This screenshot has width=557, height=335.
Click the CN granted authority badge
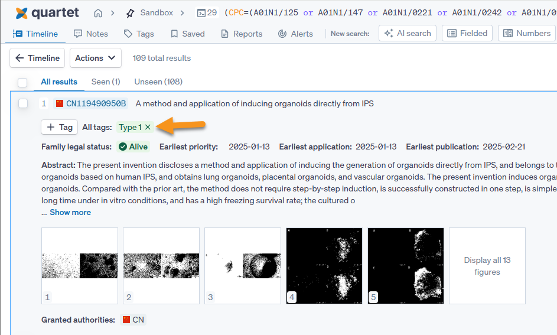pyautogui.click(x=133, y=320)
